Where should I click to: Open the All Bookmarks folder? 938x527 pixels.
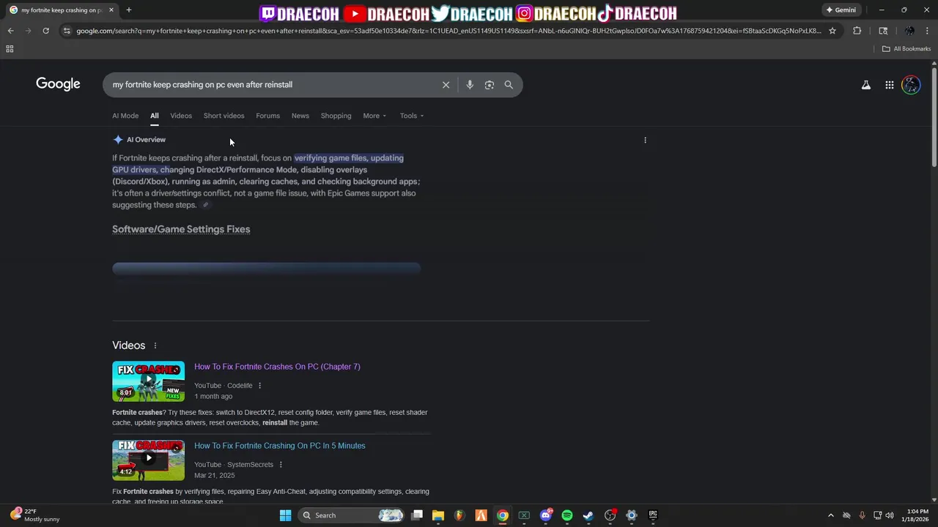pos(906,49)
